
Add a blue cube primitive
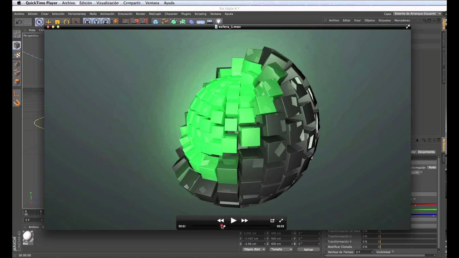tap(155, 21)
